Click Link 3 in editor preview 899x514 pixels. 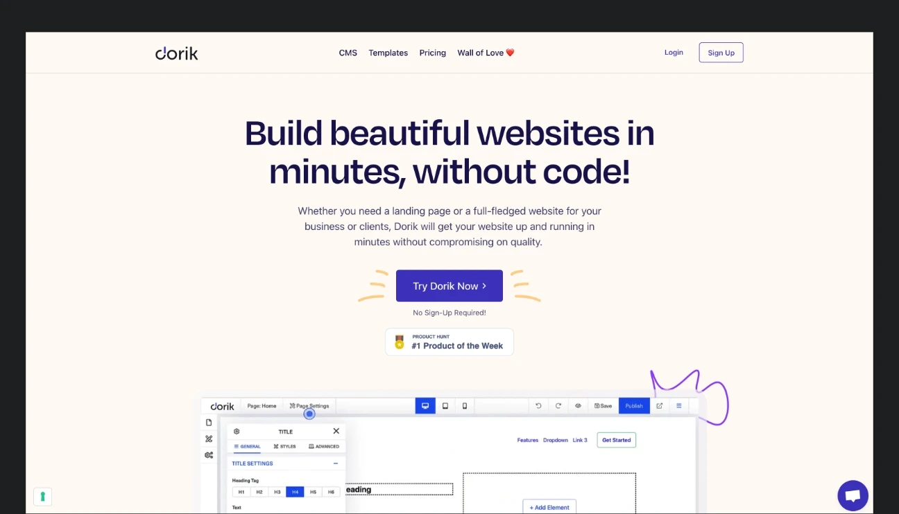click(x=580, y=441)
